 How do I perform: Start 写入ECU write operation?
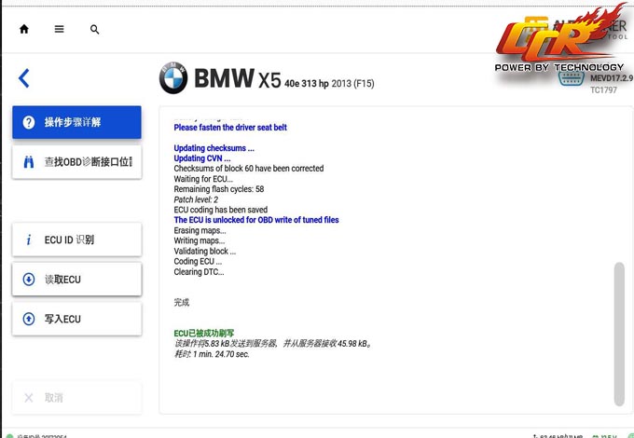[x=76, y=319]
